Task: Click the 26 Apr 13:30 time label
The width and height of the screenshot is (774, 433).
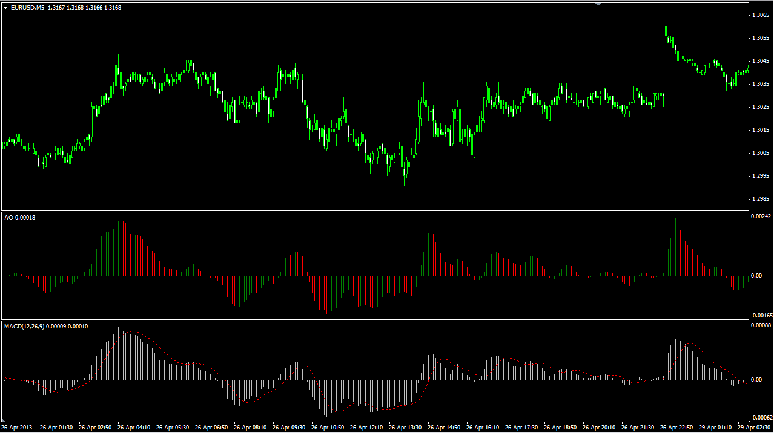Action: click(x=406, y=428)
